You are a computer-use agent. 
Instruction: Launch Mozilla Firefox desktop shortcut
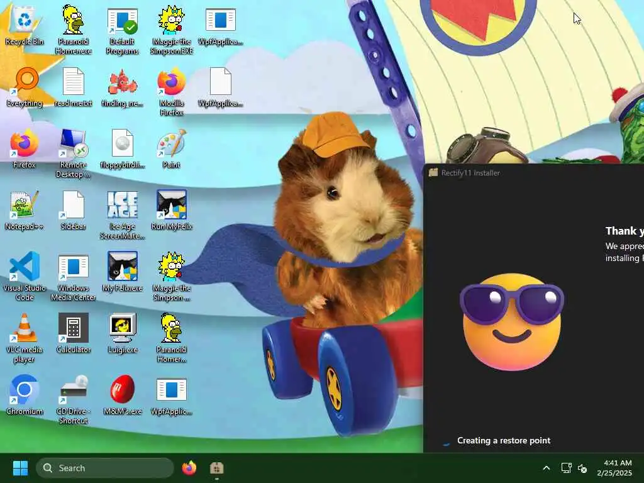tap(172, 92)
